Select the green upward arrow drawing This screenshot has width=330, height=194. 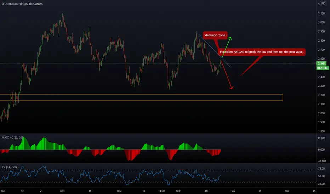click(227, 47)
